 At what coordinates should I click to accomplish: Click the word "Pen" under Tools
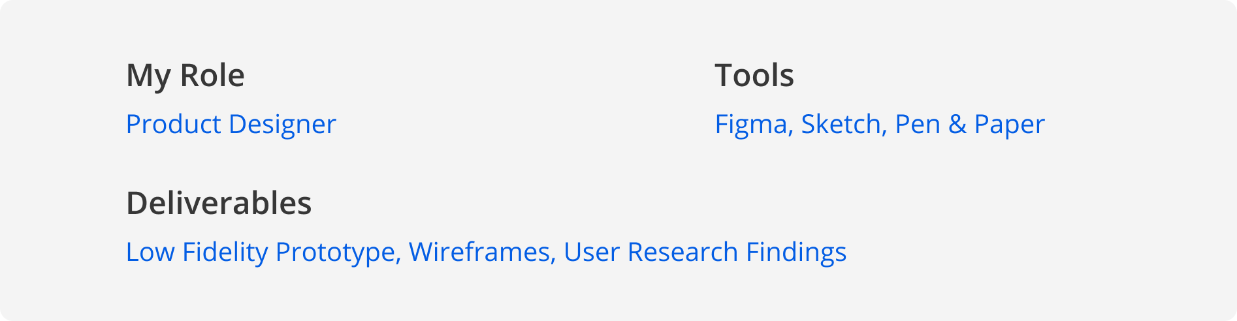[x=918, y=125]
